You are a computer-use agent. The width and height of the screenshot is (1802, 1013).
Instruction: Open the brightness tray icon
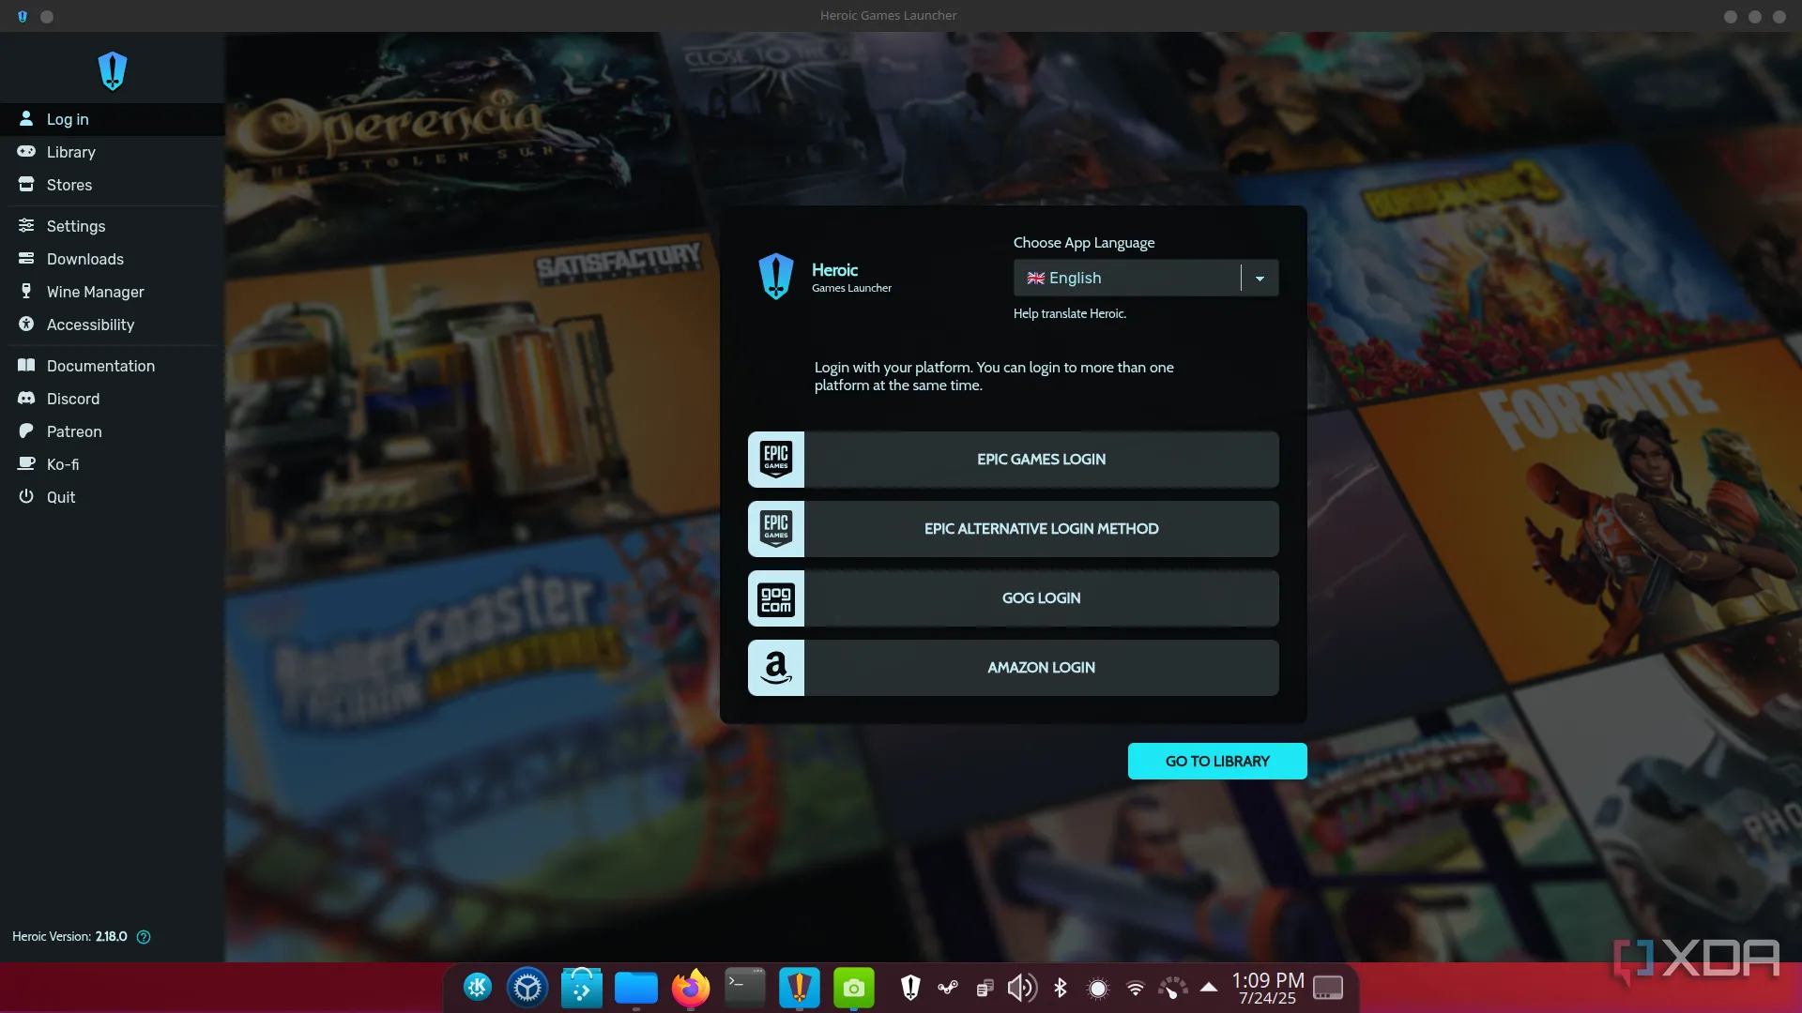click(x=1098, y=988)
